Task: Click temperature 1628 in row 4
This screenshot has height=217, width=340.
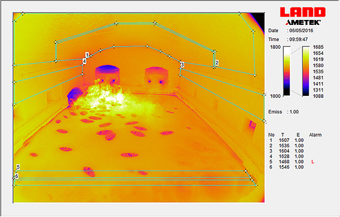Action: [284, 156]
